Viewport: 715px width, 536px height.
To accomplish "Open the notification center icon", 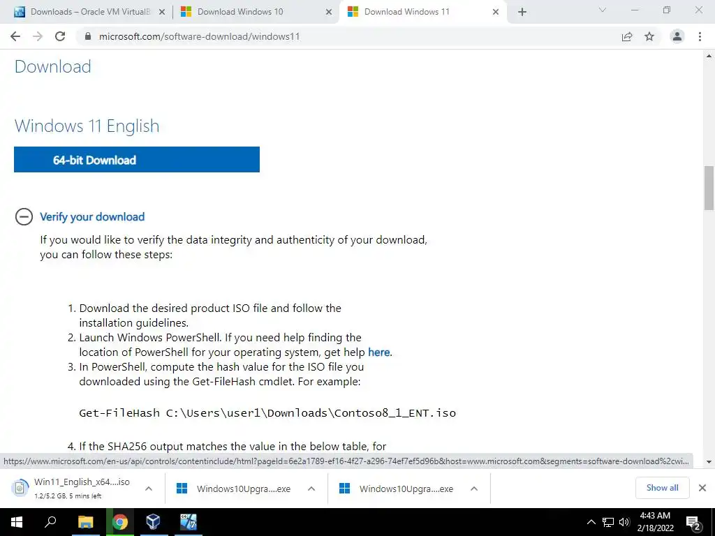I will [x=693, y=522].
